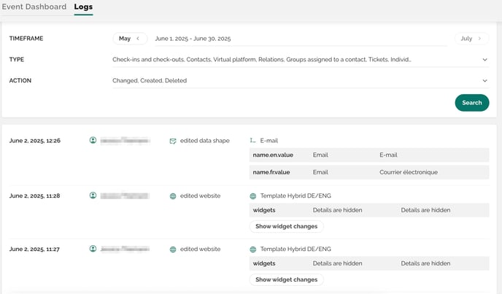Switch to the Event Dashboard tab

(34, 7)
